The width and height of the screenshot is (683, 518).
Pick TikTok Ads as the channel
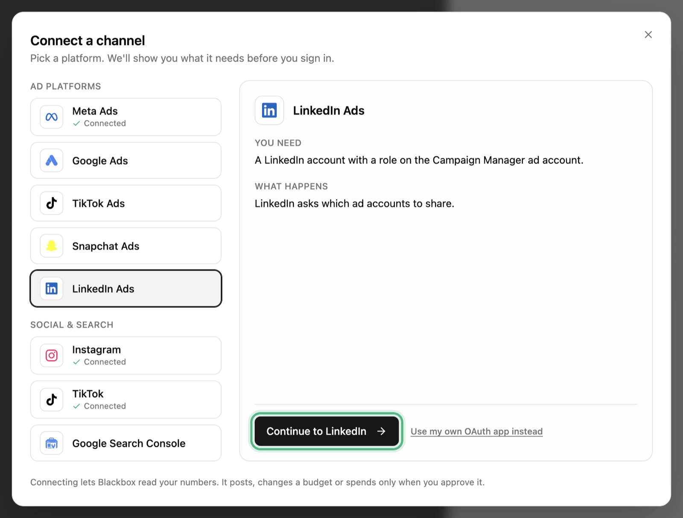click(126, 203)
